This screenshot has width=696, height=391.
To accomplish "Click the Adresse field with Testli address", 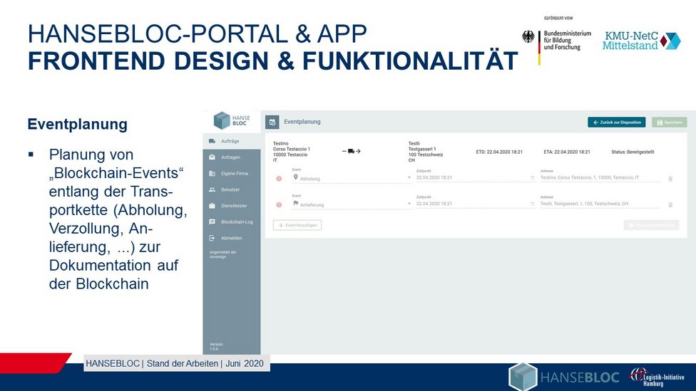I will [x=600, y=204].
